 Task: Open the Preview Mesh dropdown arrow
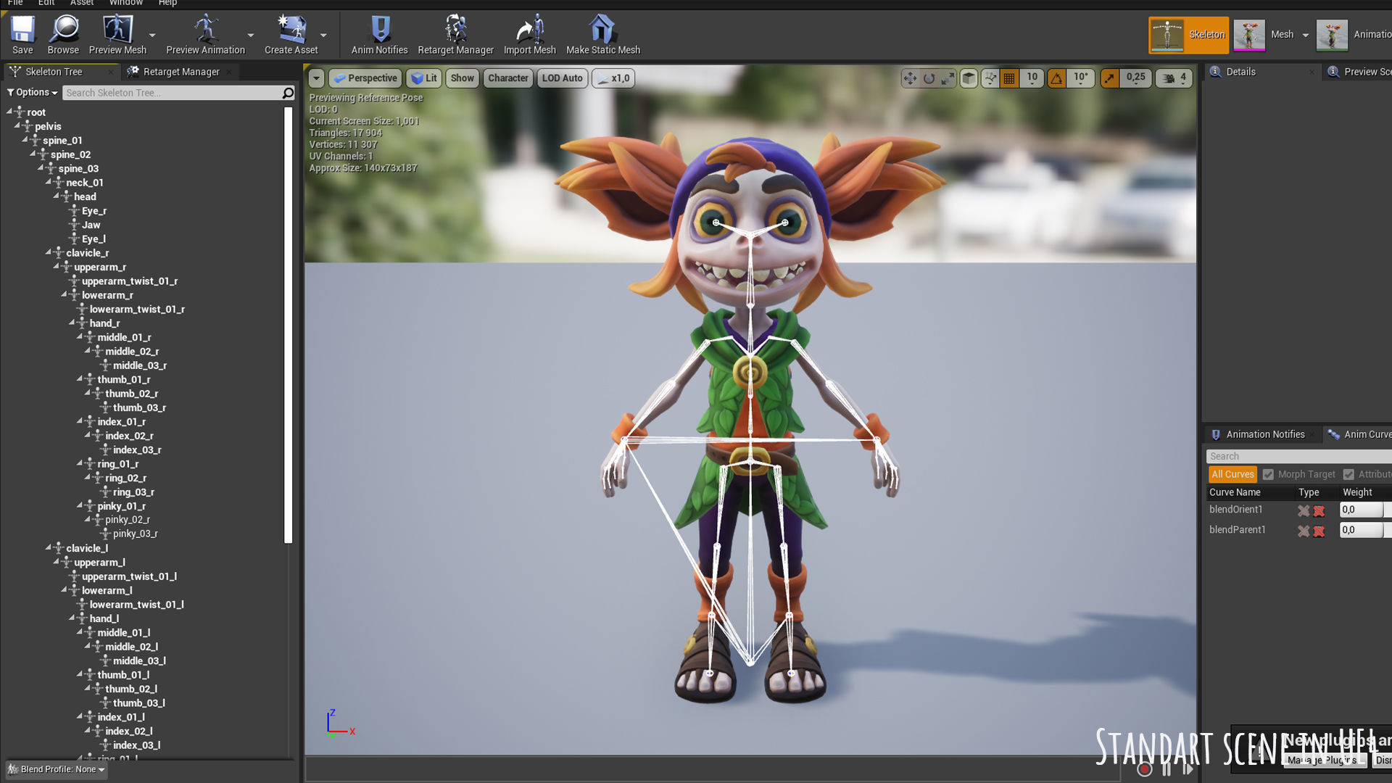152,35
